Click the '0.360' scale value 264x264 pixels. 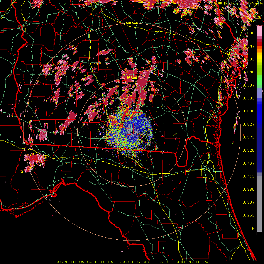click(248, 189)
